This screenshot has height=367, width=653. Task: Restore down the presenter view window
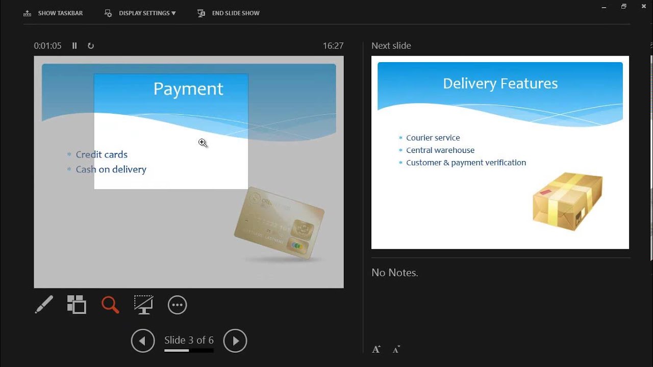tap(623, 6)
